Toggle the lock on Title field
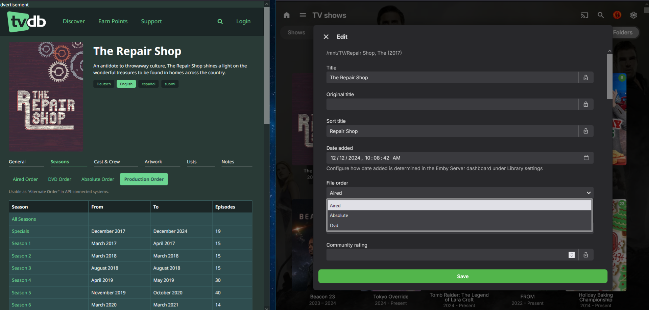Image resolution: width=649 pixels, height=310 pixels. (586, 78)
